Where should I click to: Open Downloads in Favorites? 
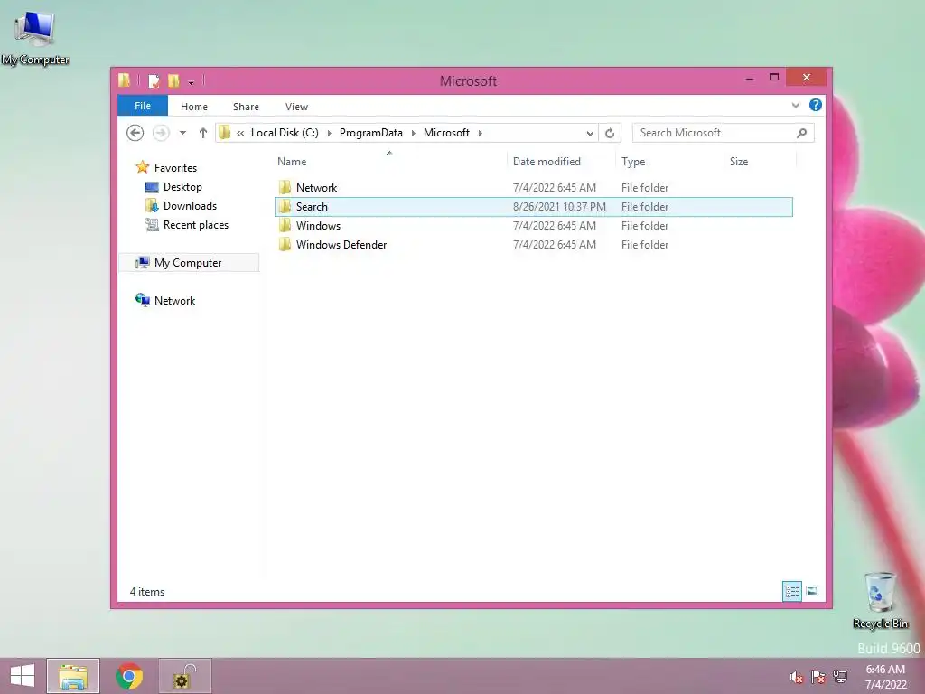(x=190, y=205)
